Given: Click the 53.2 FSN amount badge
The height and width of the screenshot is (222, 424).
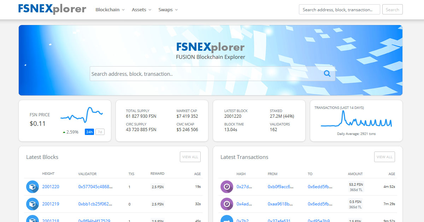Looking at the screenshot, I should coord(355,184).
